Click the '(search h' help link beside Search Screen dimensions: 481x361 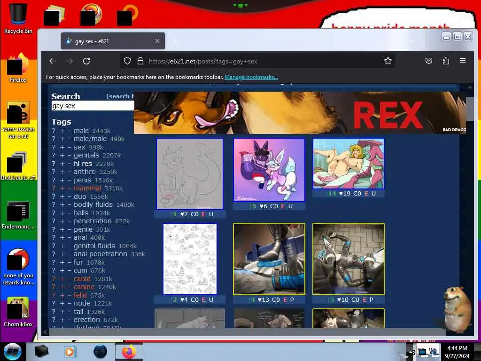coord(120,96)
